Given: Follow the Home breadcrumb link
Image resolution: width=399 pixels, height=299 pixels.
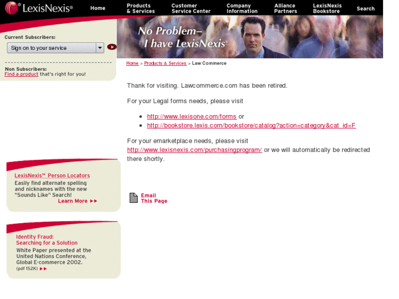Looking at the screenshot, I should tap(132, 63).
